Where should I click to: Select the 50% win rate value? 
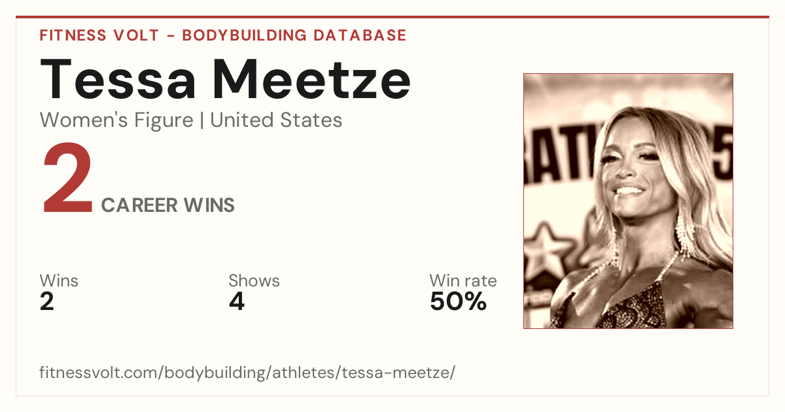point(458,301)
